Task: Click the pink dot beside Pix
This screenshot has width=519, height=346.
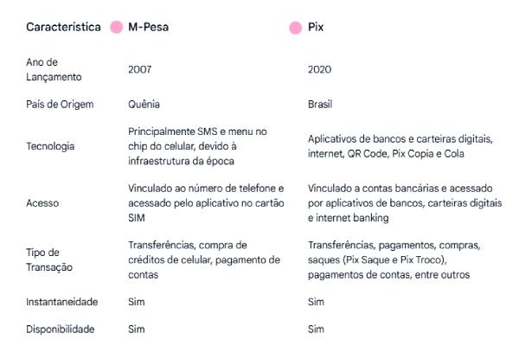Action: (x=295, y=28)
